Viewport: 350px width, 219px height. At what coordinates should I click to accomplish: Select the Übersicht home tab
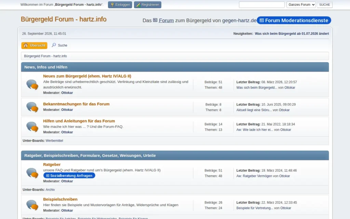click(34, 46)
